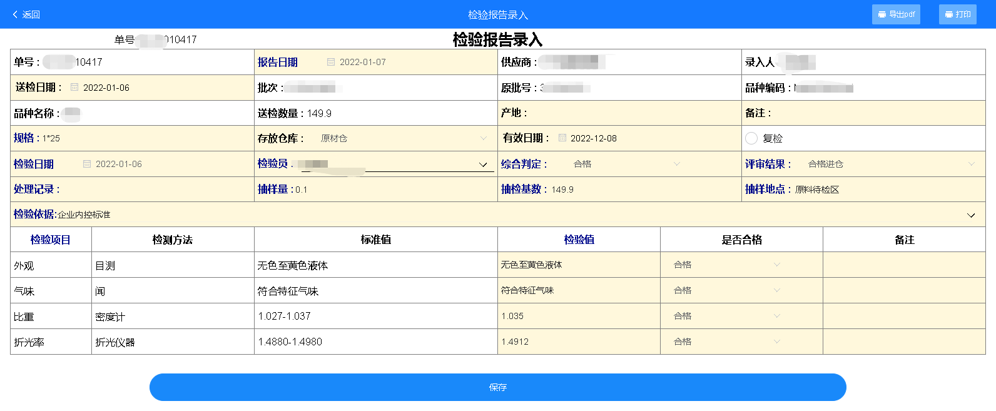This screenshot has height=411, width=996.
Task: Click the 比重 检验值 field 1.035
Action: (x=578, y=316)
